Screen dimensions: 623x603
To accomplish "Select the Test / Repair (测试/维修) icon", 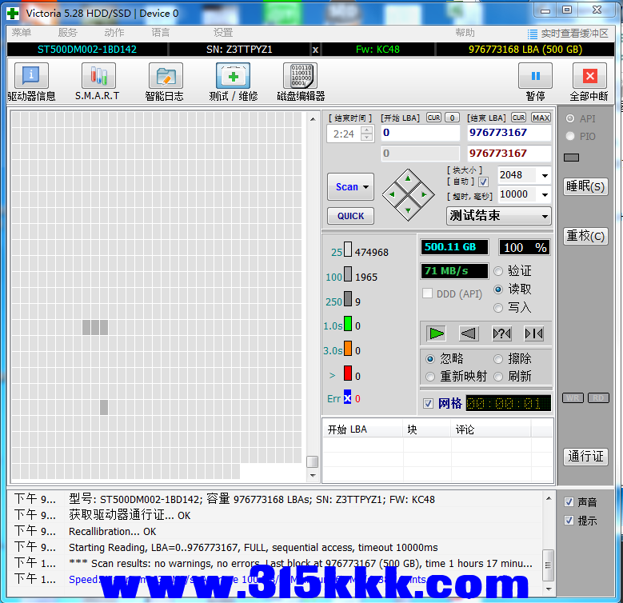I will coord(233,75).
